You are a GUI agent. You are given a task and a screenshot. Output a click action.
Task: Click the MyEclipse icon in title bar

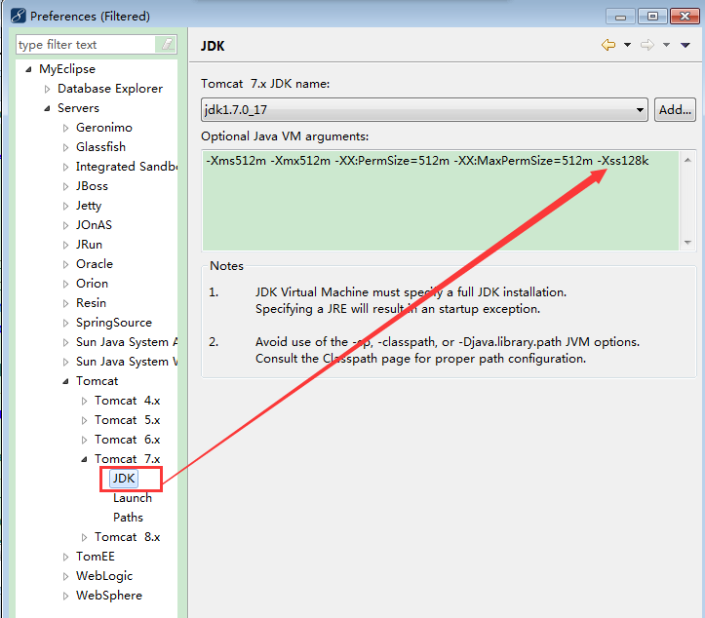click(x=18, y=16)
